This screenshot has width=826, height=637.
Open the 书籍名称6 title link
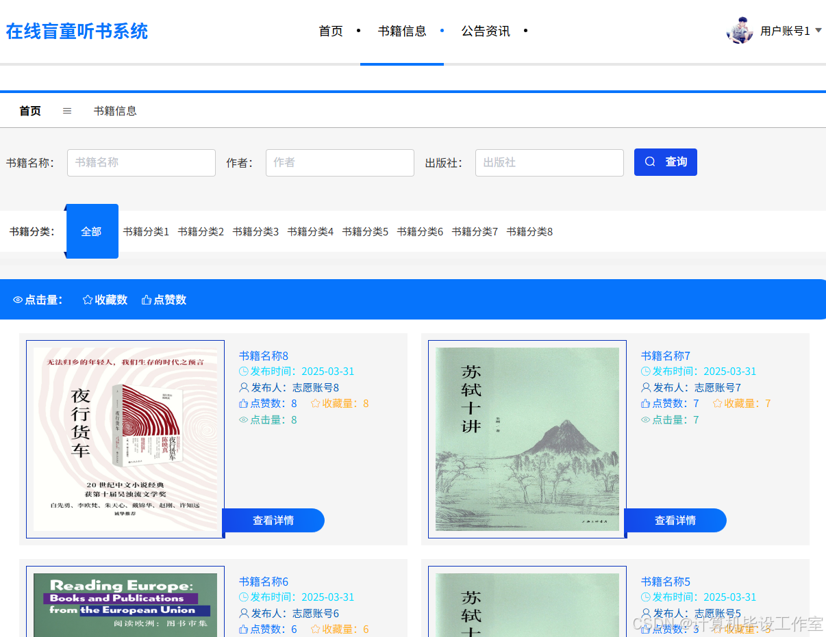264,582
